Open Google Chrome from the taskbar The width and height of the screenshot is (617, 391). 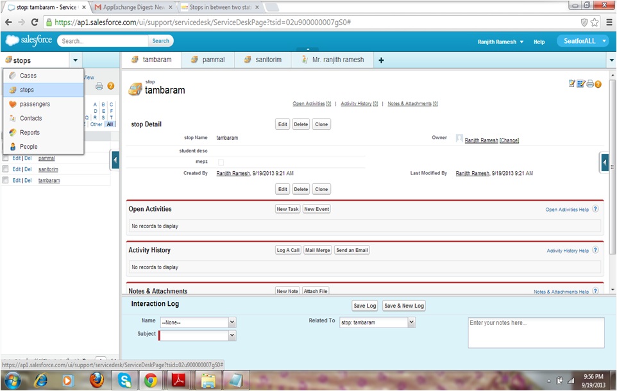pyautogui.click(x=150, y=380)
